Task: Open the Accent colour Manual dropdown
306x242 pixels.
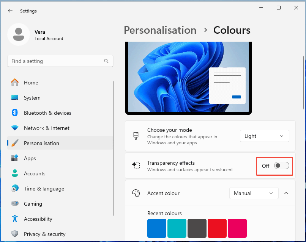Action: pyautogui.click(x=254, y=193)
